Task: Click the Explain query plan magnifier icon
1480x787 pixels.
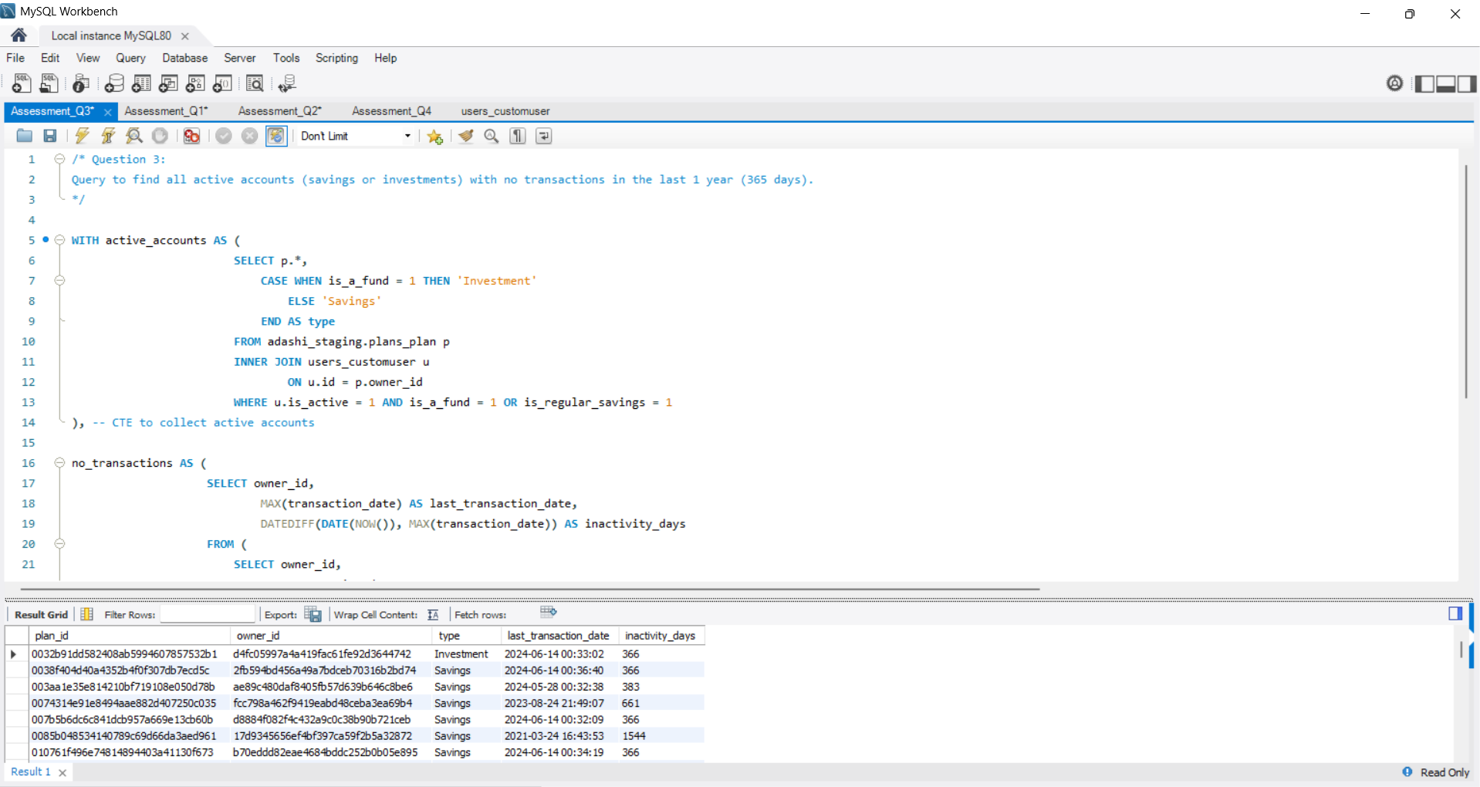Action: click(x=134, y=136)
